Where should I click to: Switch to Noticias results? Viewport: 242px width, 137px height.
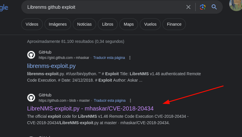[x=84, y=24]
